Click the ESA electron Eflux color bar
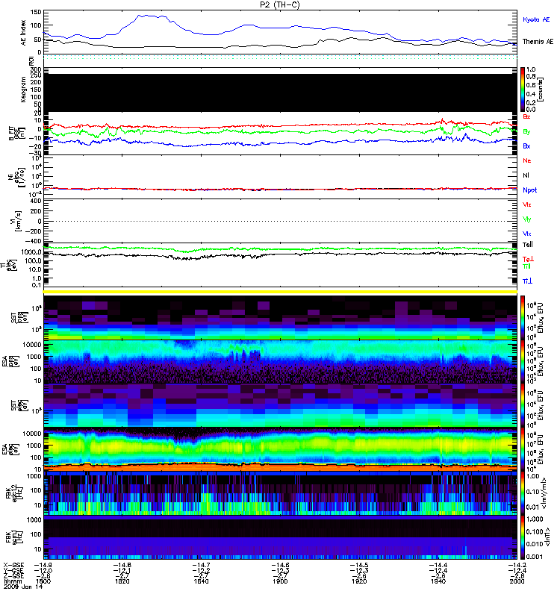 coord(523,450)
